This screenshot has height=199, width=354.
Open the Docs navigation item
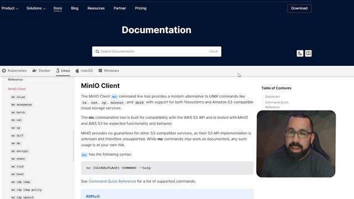coord(58,8)
